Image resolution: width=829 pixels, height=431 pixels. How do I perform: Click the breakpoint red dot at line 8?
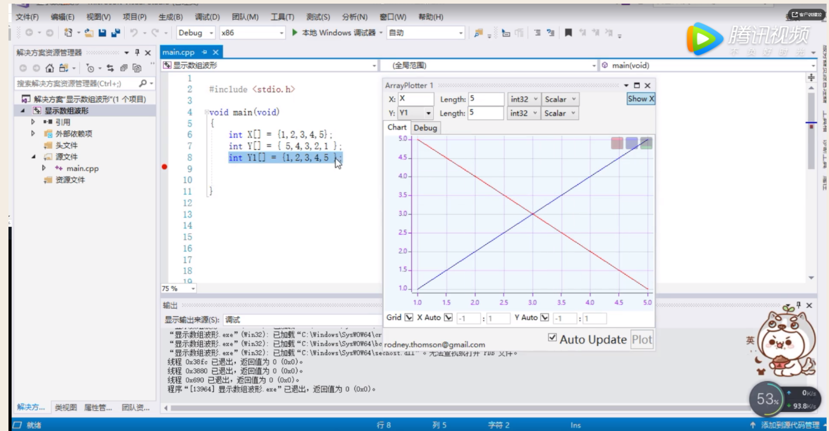pos(165,167)
